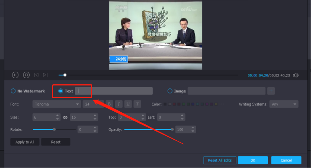The image size is (311, 168).
Task: Click the playback progress slider handle
Action: point(65,75)
